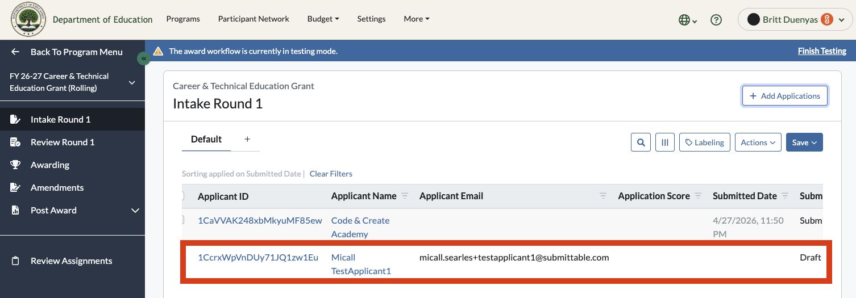Click the Applicant Email column filter icon
Image resolution: width=856 pixels, height=298 pixels.
[x=603, y=196]
